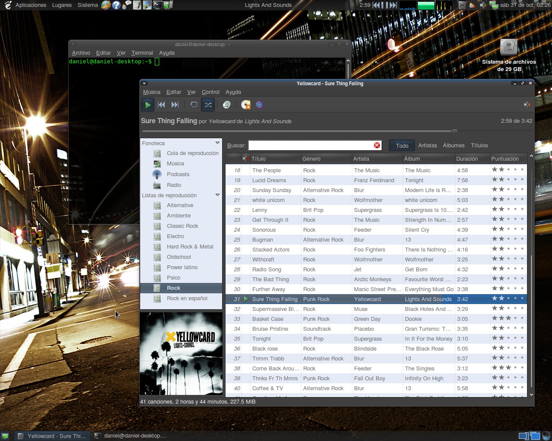Set rating stars for Basket Case
This screenshot has height=441, width=552.
pos(508,319)
